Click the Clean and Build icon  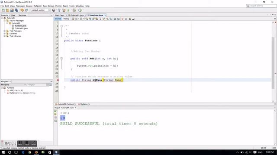[x=64, y=10]
